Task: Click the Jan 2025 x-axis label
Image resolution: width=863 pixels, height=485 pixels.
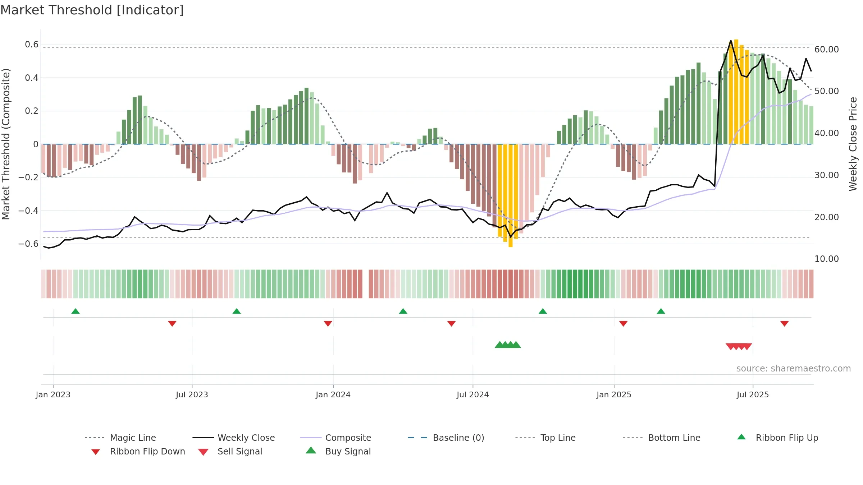Action: [x=614, y=394]
